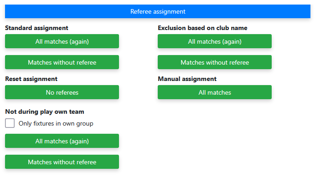The image size is (315, 177).
Task: Click All matches (again) under Exclusion based on club name
Action: click(215, 41)
